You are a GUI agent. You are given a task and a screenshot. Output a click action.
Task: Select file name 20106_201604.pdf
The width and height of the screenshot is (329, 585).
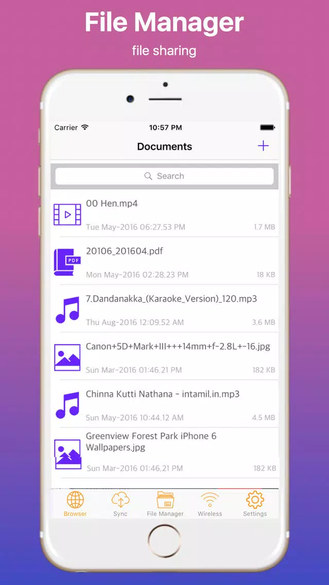point(124,251)
